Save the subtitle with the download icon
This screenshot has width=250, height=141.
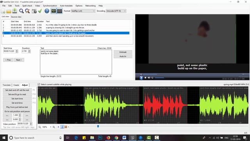point(15,11)
